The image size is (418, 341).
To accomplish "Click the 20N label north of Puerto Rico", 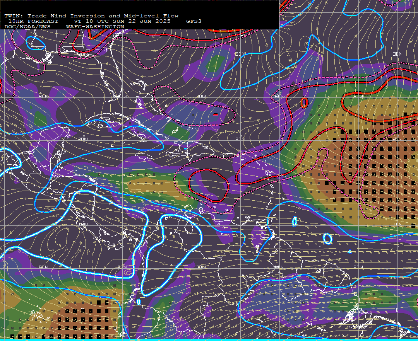I will (x=240, y=139).
